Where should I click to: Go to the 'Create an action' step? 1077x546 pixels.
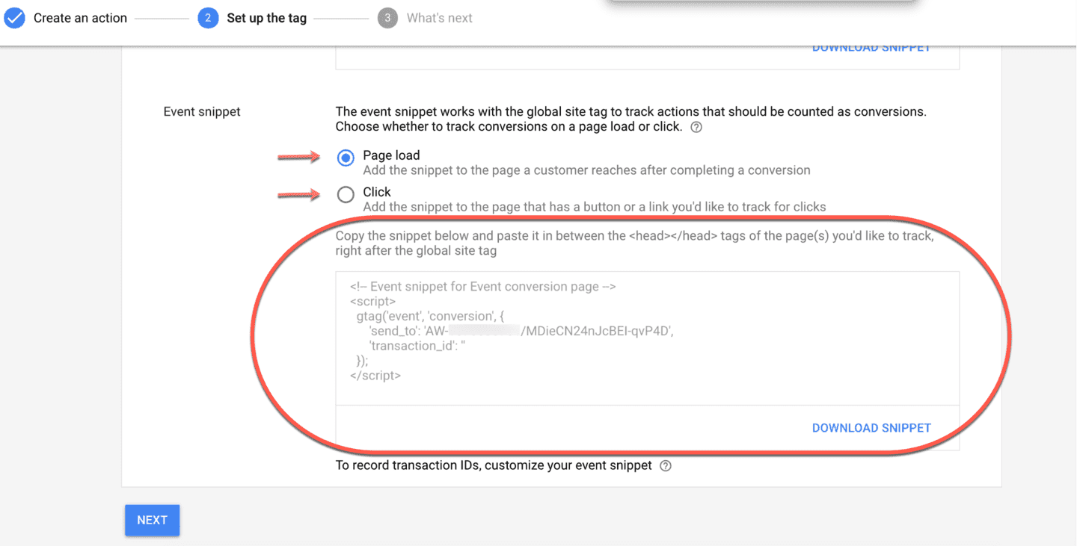80,18
